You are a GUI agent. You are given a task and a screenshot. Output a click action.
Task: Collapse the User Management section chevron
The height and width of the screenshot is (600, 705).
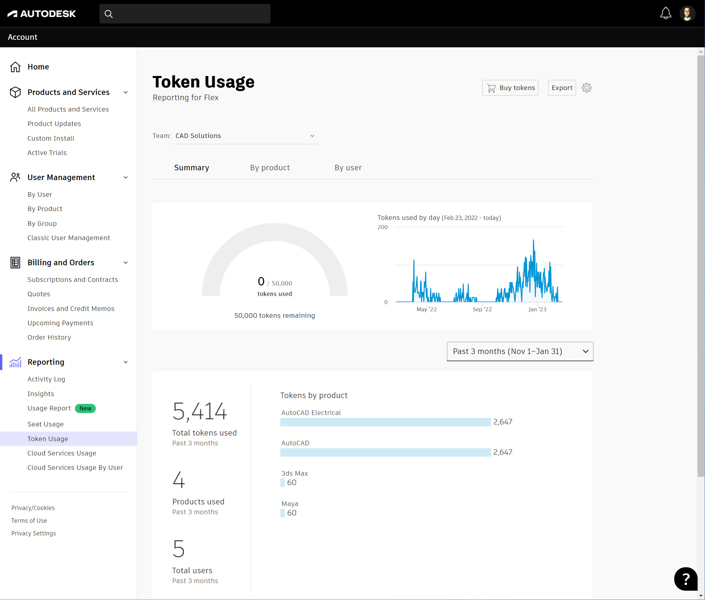coord(126,177)
